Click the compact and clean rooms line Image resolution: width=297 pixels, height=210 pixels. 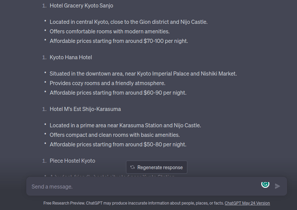pyautogui.click(x=114, y=135)
